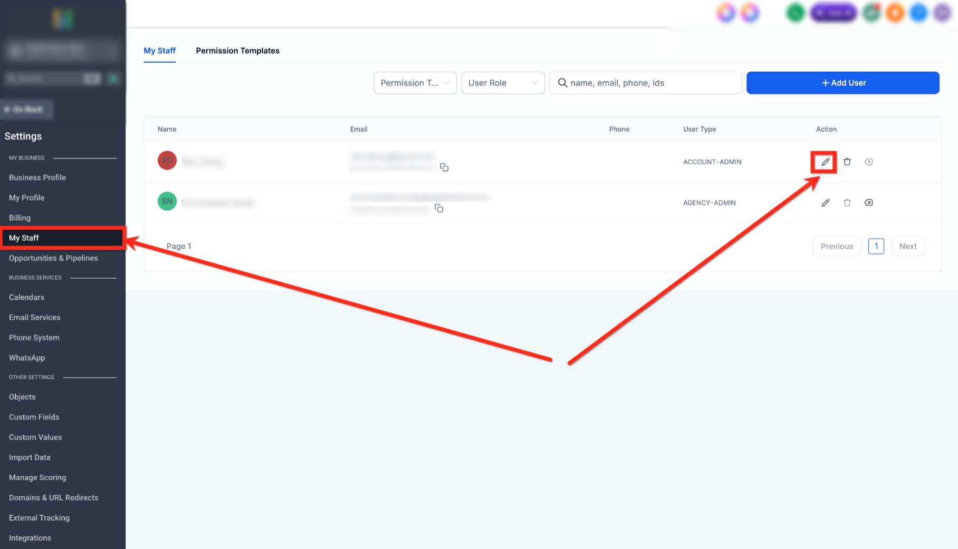This screenshot has width=958, height=549.
Task: Open Calendars settings
Action: [x=26, y=297]
